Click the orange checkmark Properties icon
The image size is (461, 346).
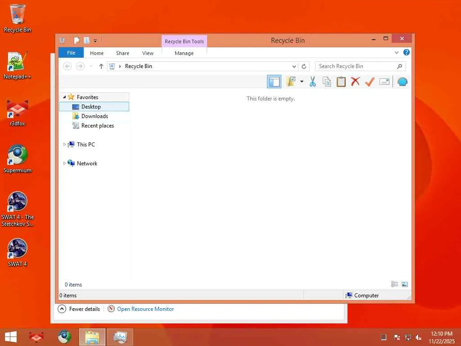click(x=370, y=82)
